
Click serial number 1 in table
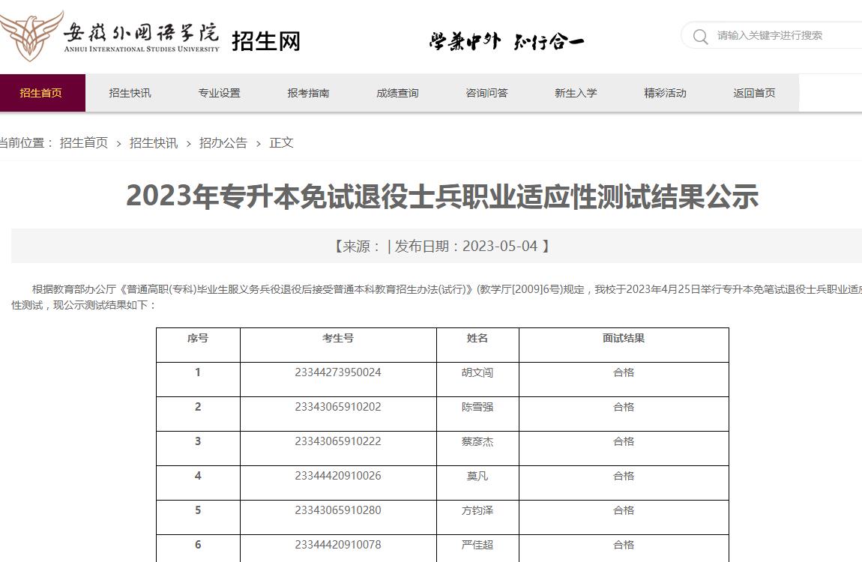(198, 372)
